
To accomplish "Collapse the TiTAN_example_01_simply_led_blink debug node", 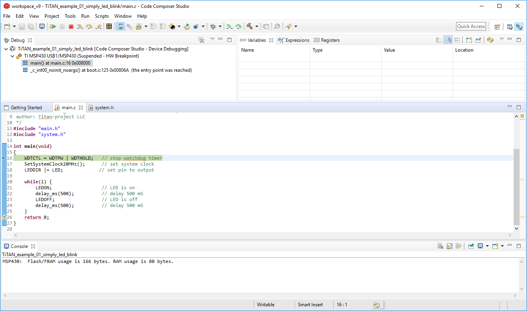I will point(6,49).
